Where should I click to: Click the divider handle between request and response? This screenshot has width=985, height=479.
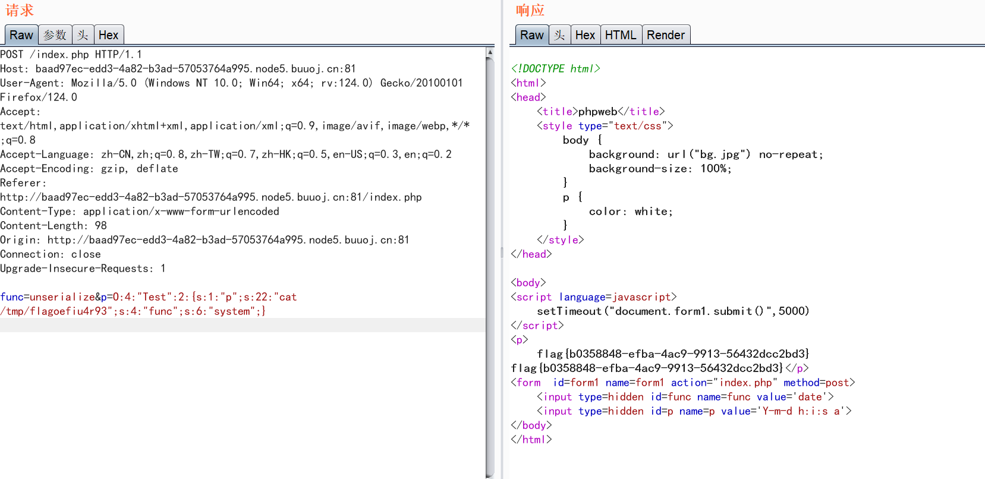pos(502,253)
